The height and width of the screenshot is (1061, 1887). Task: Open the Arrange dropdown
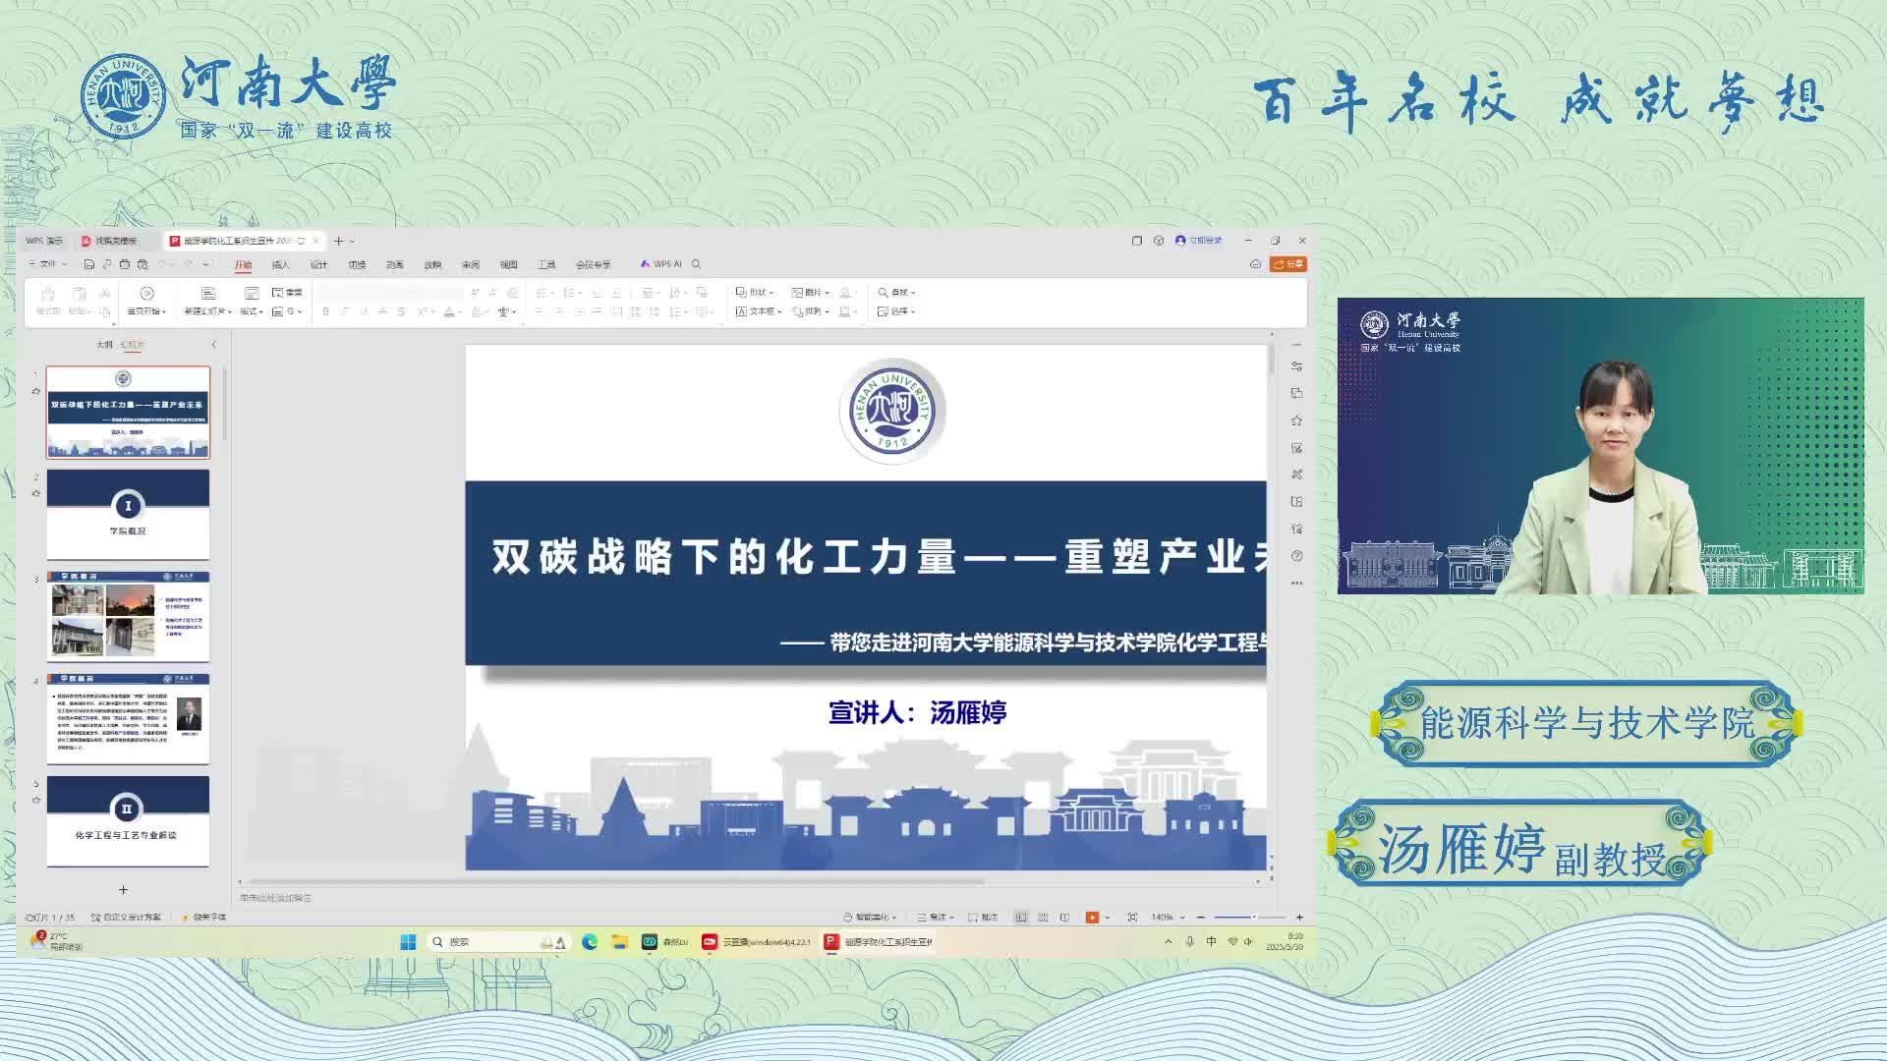coord(811,311)
